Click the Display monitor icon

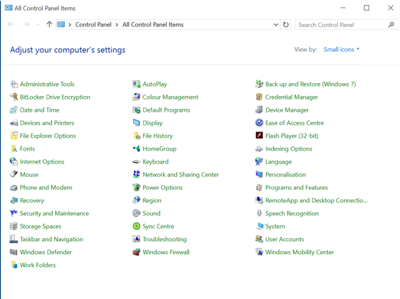click(x=137, y=123)
